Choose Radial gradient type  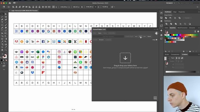pos(179,58)
